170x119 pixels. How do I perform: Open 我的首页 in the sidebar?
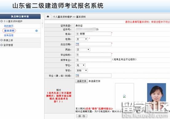click(x=9, y=26)
